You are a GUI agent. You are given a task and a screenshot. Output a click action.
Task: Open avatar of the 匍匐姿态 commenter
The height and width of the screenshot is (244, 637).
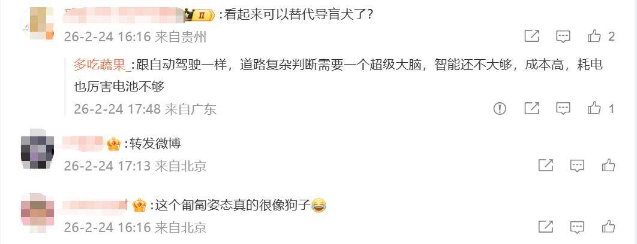37,209
